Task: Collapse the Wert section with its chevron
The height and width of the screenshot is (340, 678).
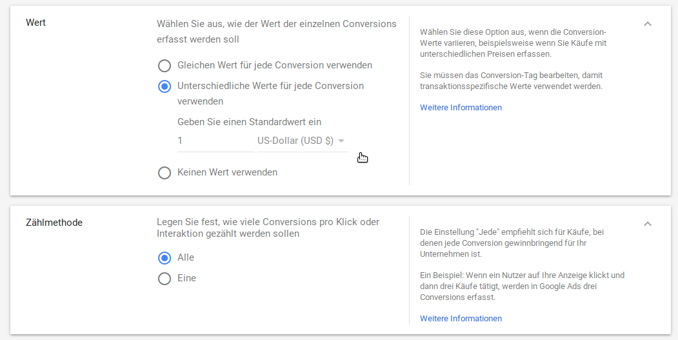Action: (648, 24)
